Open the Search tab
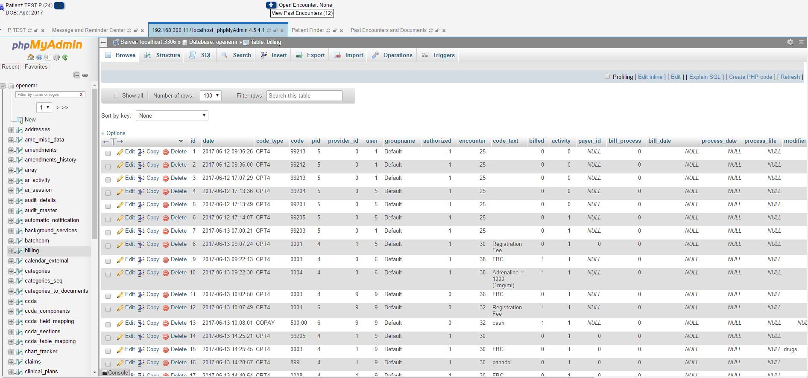This screenshot has width=808, height=378. [x=236, y=55]
